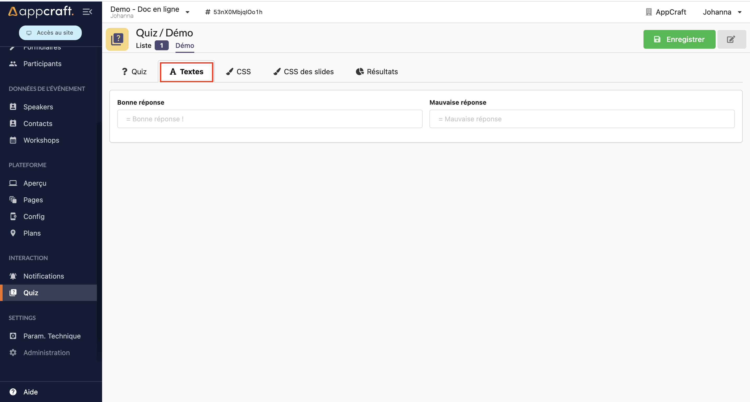Click the CSS tab pencil icon
Viewport: 750px width, 402px height.
point(230,71)
